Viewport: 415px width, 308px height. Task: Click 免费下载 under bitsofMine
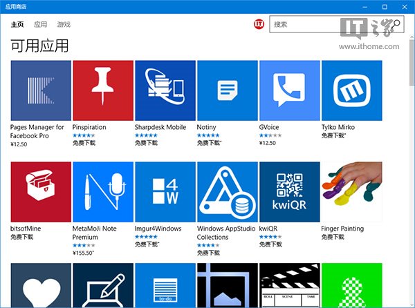[21, 237]
